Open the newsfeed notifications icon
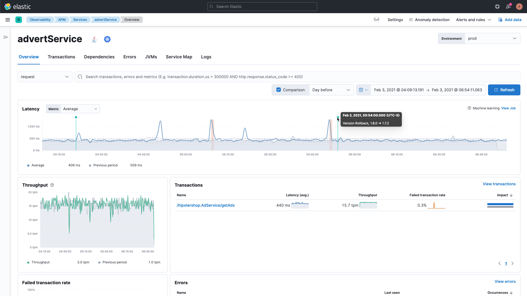The width and height of the screenshot is (527, 296). pos(508,7)
